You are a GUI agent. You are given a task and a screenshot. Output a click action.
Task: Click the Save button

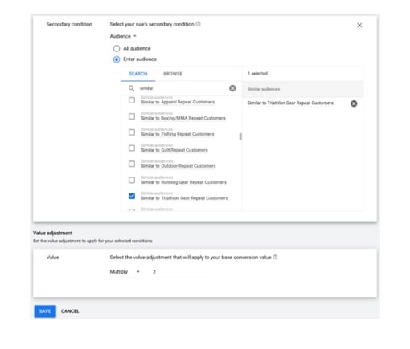coord(45,311)
